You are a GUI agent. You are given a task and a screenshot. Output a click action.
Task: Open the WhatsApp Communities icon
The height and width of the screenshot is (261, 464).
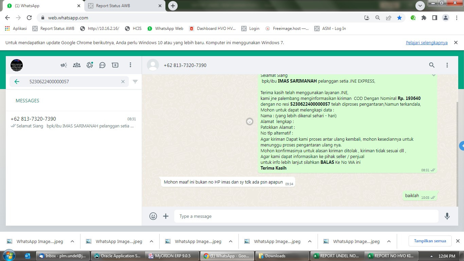[x=77, y=65]
